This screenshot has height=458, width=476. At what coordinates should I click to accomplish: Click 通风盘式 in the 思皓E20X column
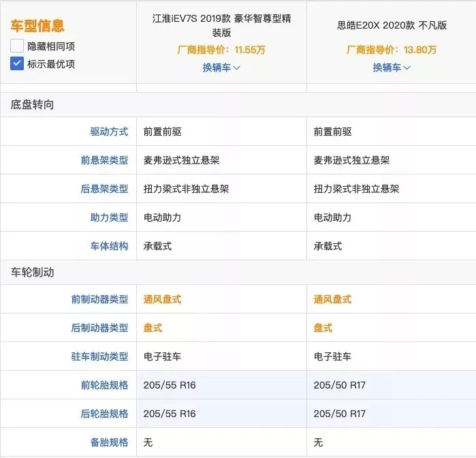coord(332,299)
